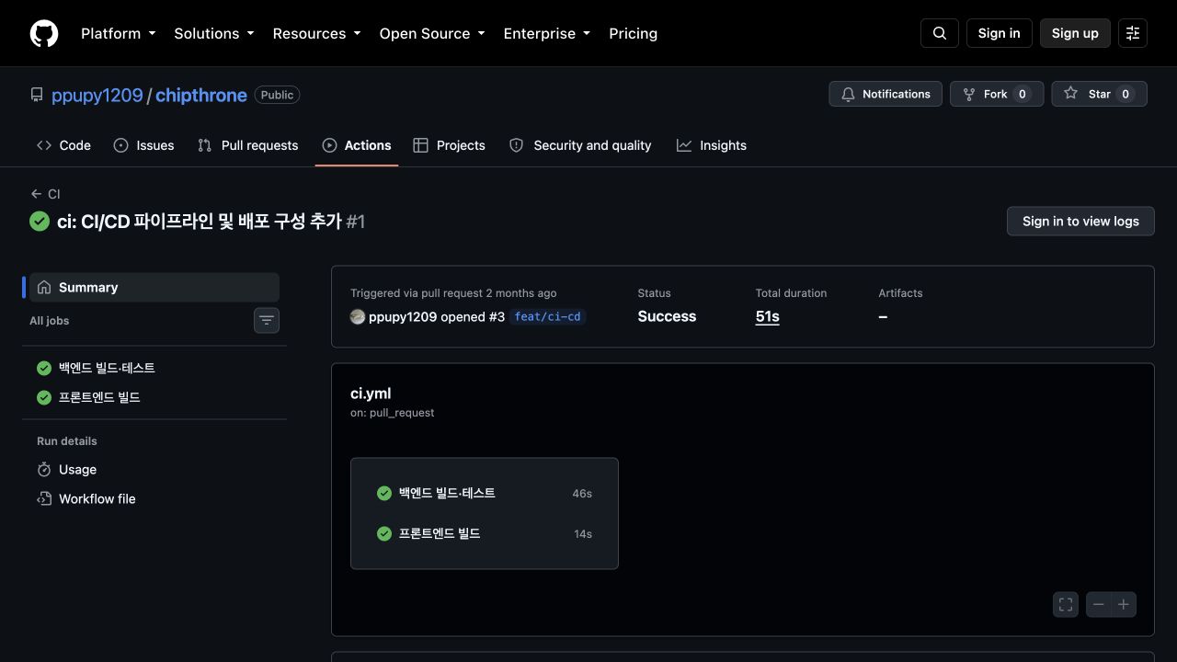Click the Sign in button
This screenshot has height=662, width=1177.
click(x=1000, y=33)
